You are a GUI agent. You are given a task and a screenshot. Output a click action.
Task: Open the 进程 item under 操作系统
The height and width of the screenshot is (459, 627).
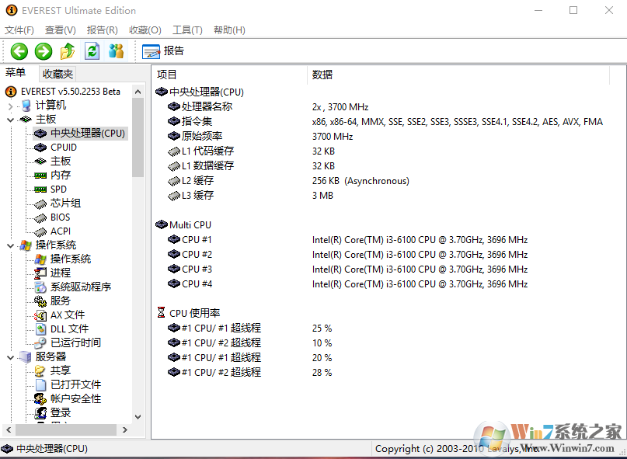click(x=59, y=273)
